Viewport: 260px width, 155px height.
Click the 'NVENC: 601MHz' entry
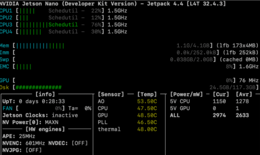(24, 143)
